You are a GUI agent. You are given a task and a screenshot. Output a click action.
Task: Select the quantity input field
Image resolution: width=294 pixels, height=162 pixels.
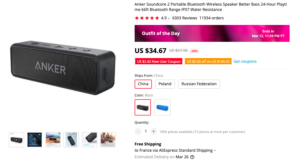[146, 131]
